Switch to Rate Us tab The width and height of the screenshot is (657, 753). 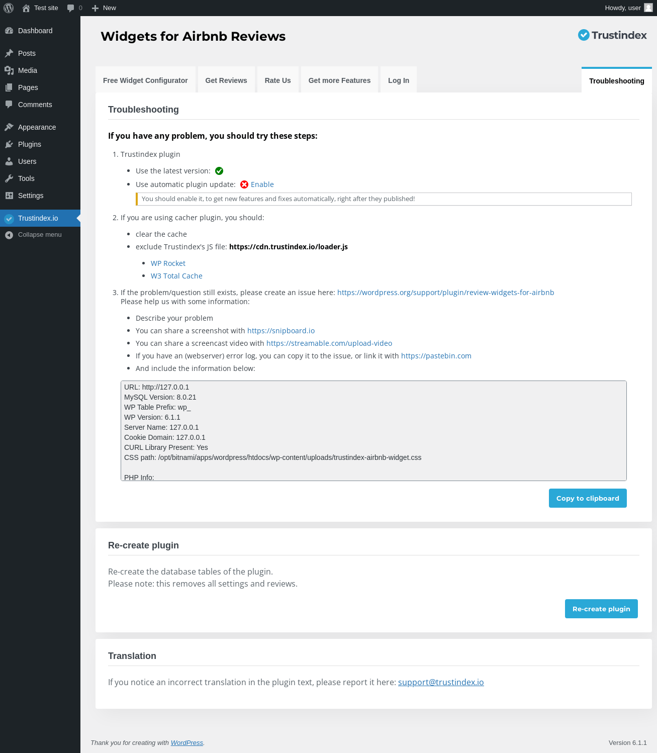(278, 80)
